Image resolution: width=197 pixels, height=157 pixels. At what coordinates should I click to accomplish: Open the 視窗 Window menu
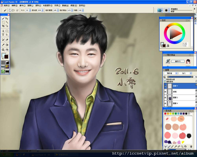click(74, 6)
